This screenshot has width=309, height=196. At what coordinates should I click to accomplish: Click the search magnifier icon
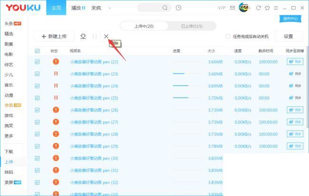[165, 8]
